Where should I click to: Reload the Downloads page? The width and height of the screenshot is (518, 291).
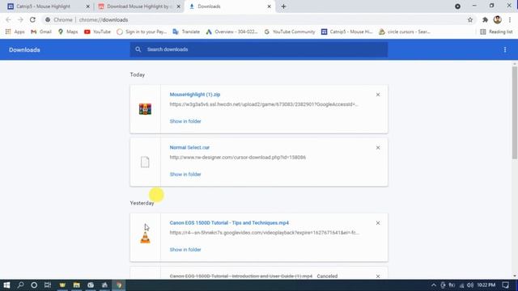[32, 19]
